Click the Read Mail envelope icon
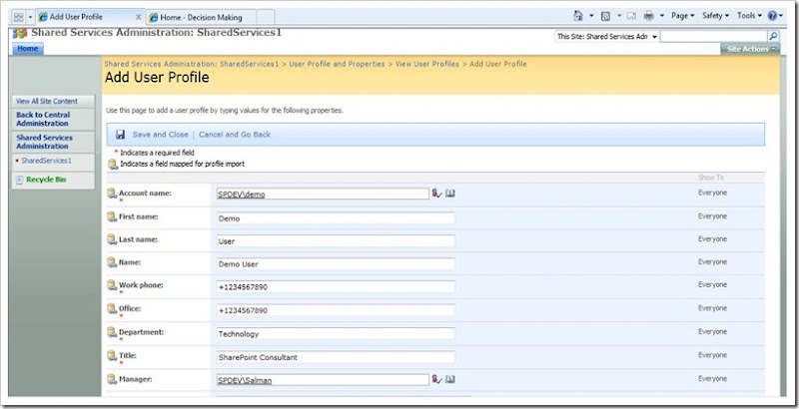The image size is (799, 409). pos(631,16)
